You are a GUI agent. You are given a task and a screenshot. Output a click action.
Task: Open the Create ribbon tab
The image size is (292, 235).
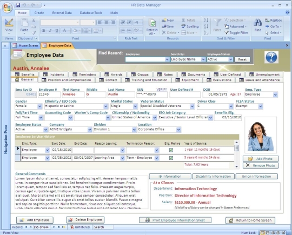pos(39,13)
